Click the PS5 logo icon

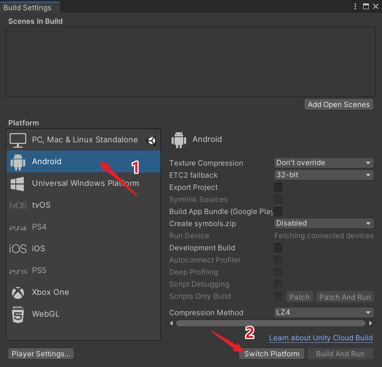click(18, 272)
